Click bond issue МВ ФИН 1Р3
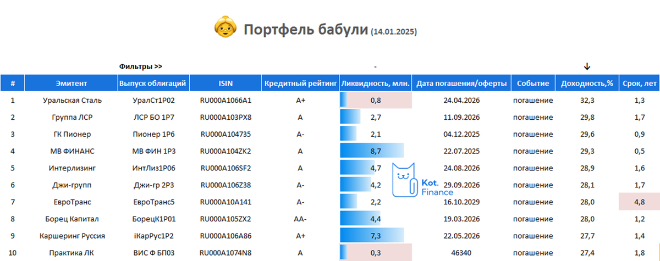Viewport: 660px width, 261px height. coord(153,151)
